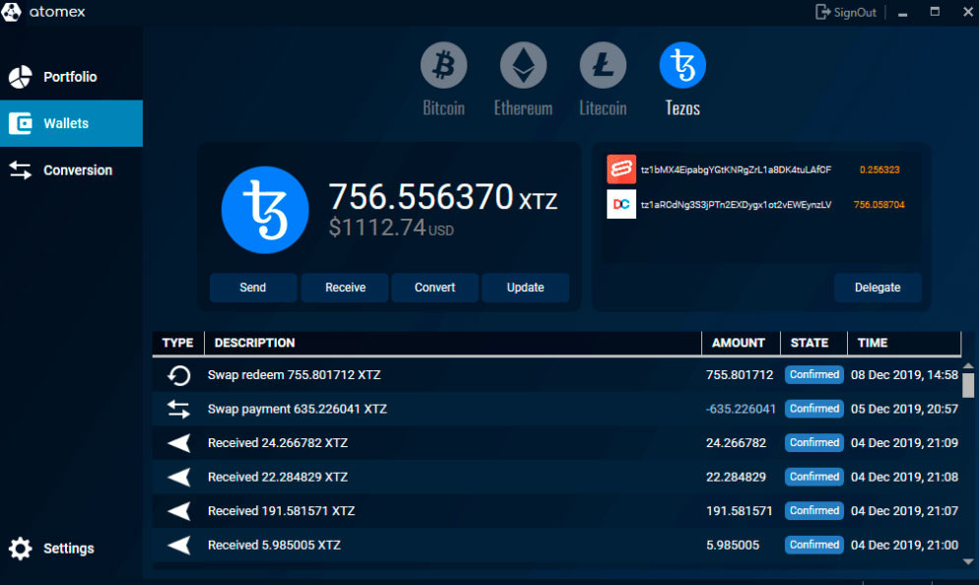Click the arrow icon for Received 5.985005 XTZ
The width and height of the screenshot is (979, 585).
pyautogui.click(x=178, y=545)
